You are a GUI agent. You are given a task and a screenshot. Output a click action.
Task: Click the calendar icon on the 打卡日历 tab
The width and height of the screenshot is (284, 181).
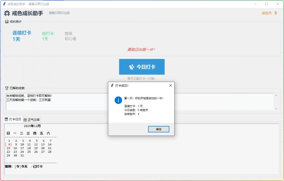point(6,120)
